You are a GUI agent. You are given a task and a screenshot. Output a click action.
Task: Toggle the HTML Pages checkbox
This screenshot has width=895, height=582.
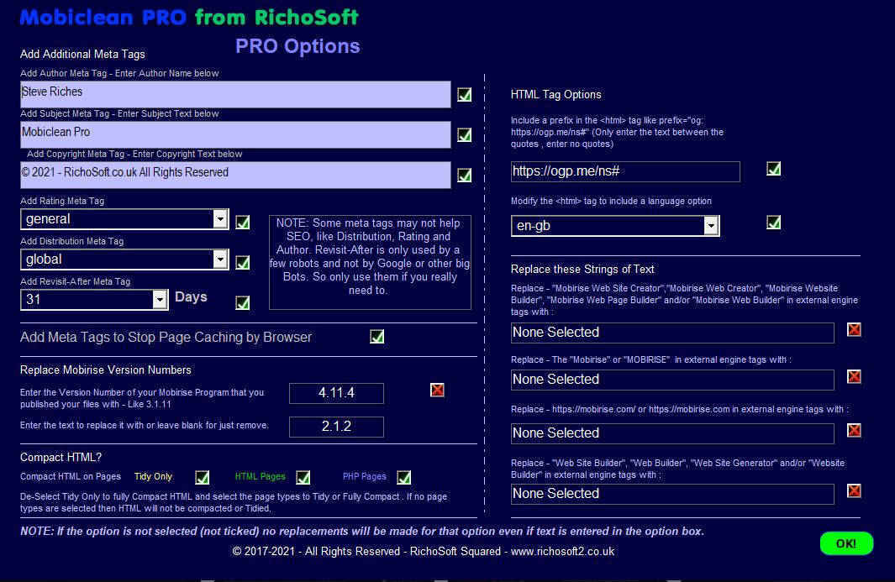303,478
